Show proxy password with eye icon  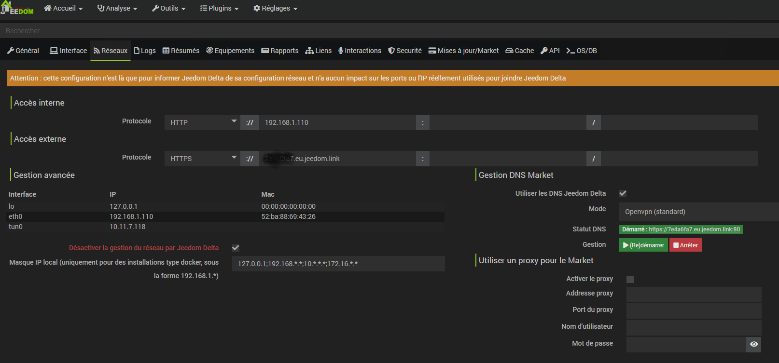pyautogui.click(x=754, y=344)
